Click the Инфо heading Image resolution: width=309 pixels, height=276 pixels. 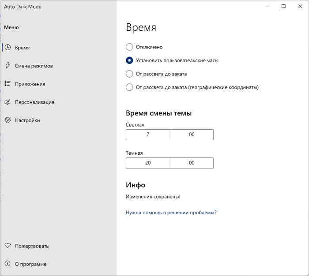[x=136, y=185]
